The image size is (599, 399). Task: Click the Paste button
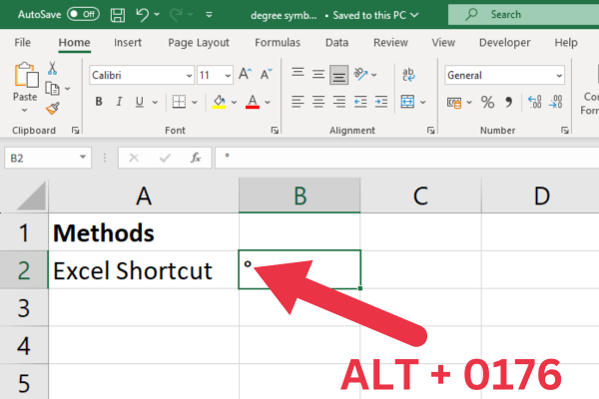click(25, 85)
